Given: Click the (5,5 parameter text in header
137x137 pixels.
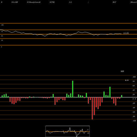Looking at the screenshot, I should click(70, 2).
